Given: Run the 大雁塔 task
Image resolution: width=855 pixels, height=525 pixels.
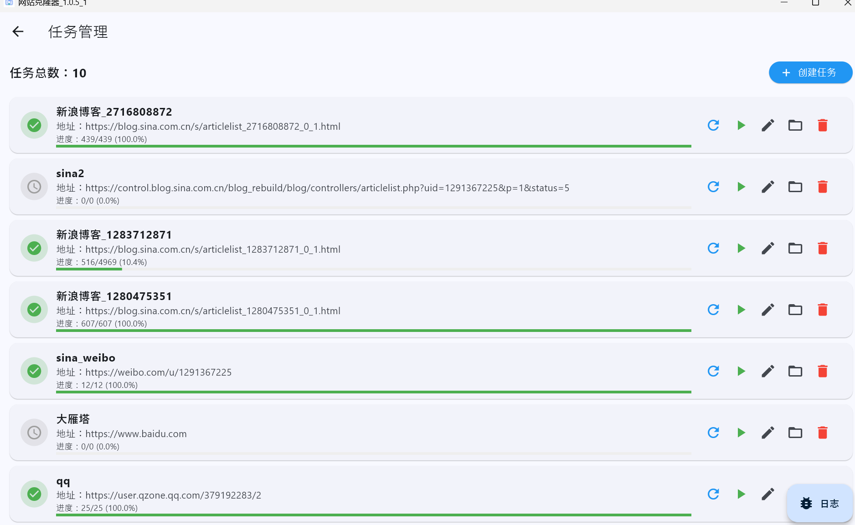Looking at the screenshot, I should tap(741, 433).
